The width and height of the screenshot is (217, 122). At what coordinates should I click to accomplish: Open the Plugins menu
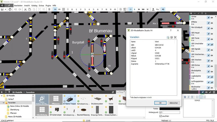click(x=48, y=6)
